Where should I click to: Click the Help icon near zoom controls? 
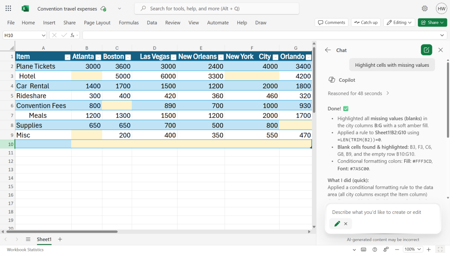tap(374, 249)
